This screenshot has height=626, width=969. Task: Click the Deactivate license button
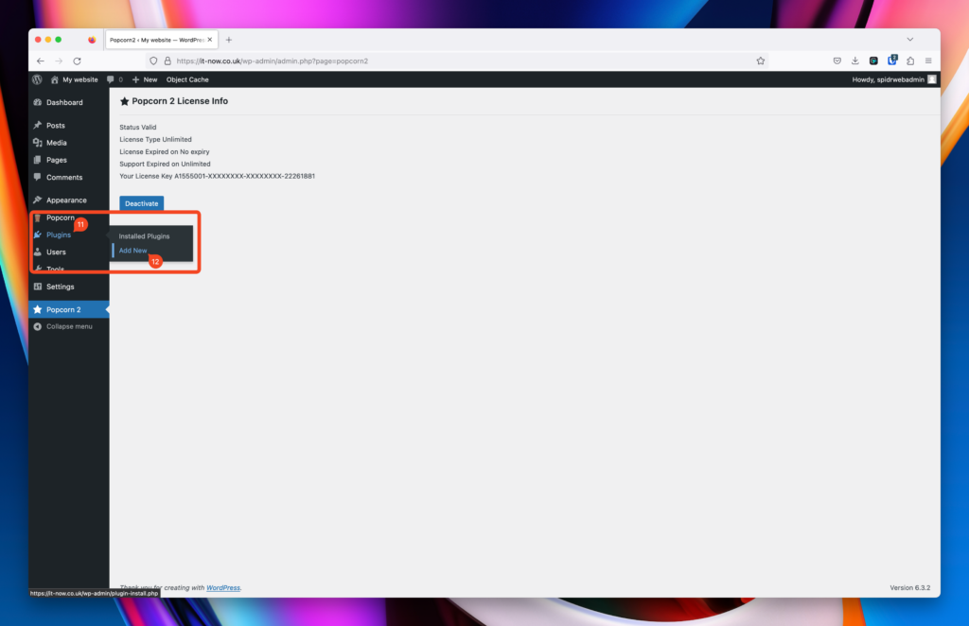tap(142, 203)
